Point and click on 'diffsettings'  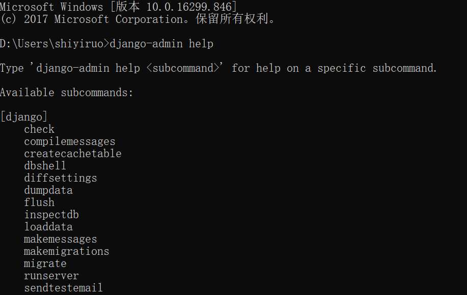tap(61, 178)
